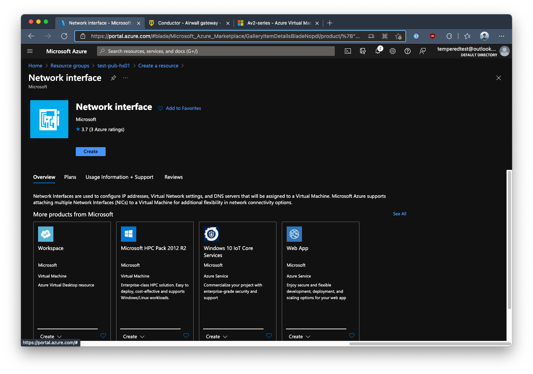533x374 pixels.
Task: Favorite the Windows 10 IoT Core card
Action: coord(269,336)
